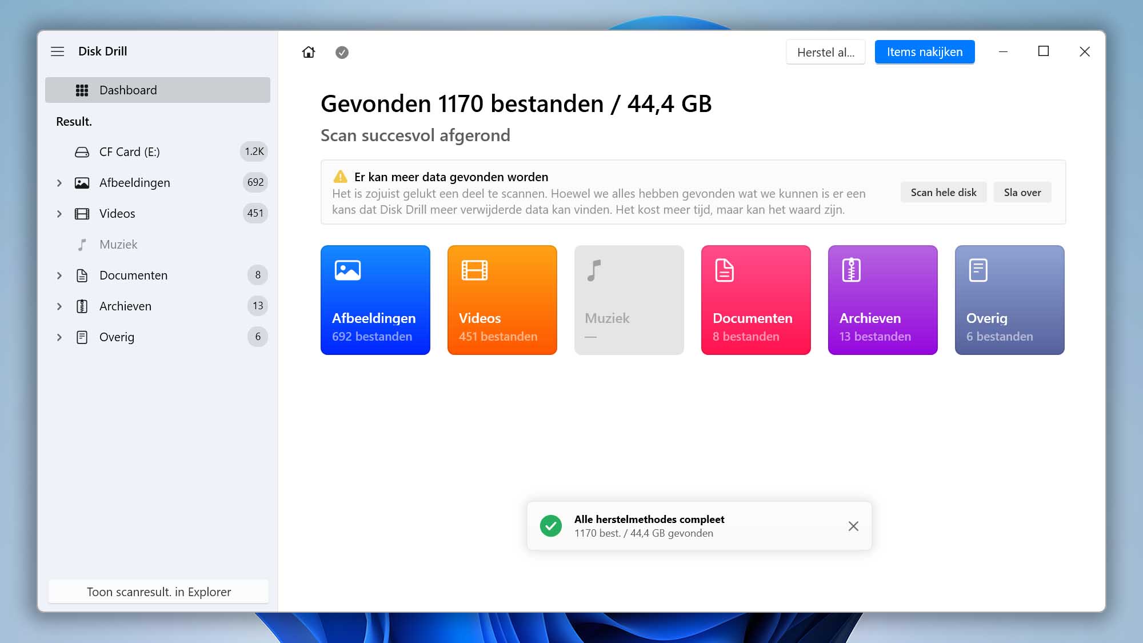The height and width of the screenshot is (643, 1143).
Task: Click the zip icon on Archieven card
Action: [851, 270]
